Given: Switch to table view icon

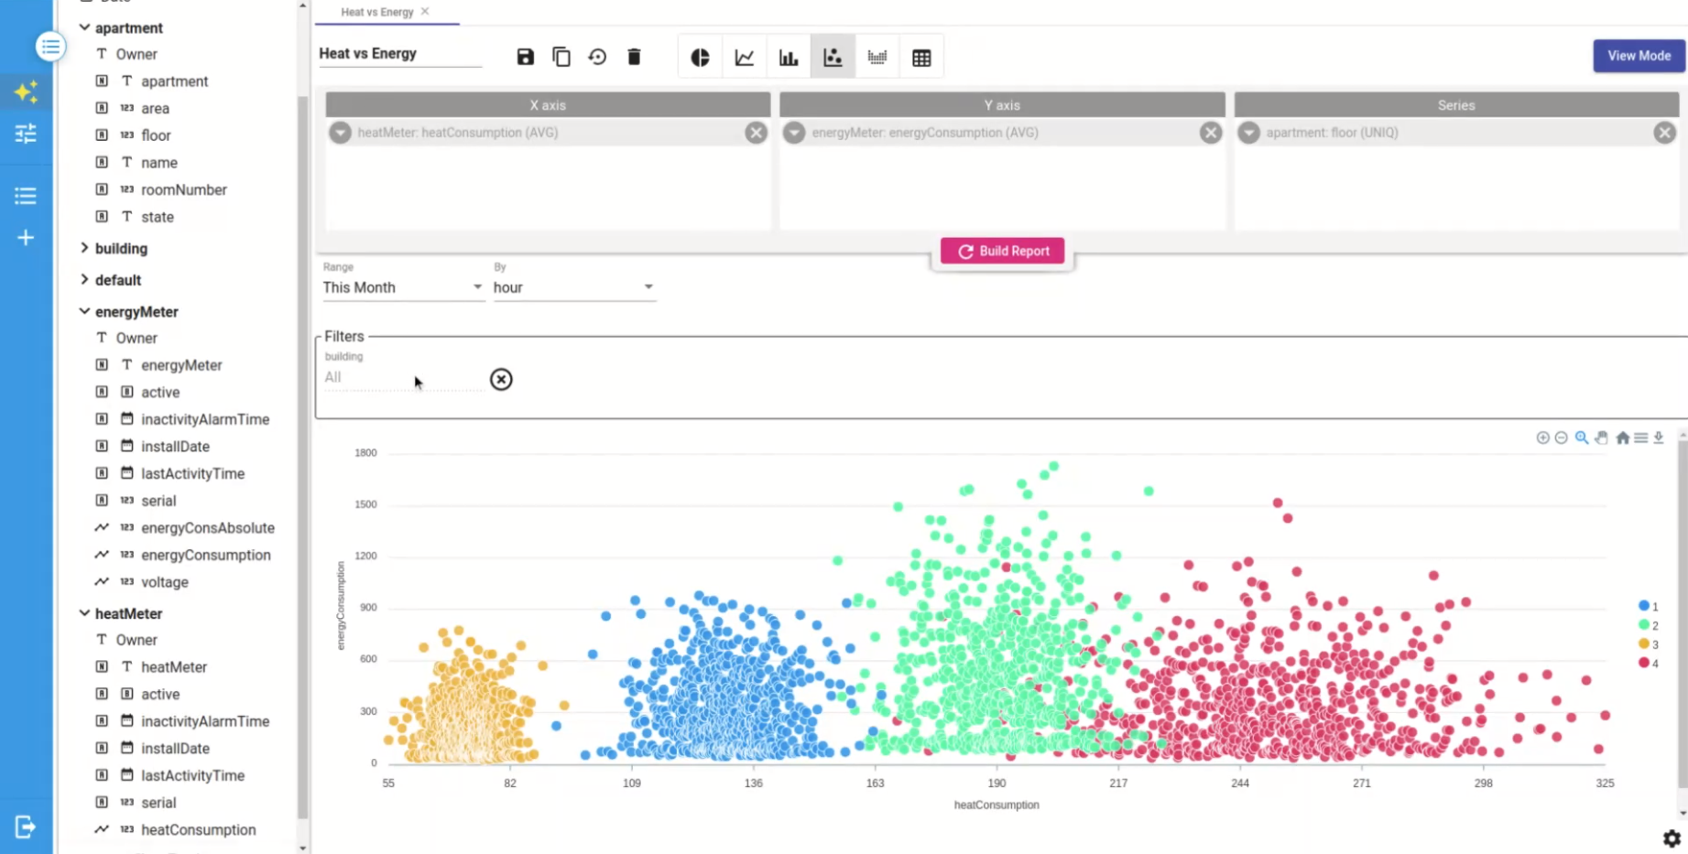Looking at the screenshot, I should click(921, 58).
